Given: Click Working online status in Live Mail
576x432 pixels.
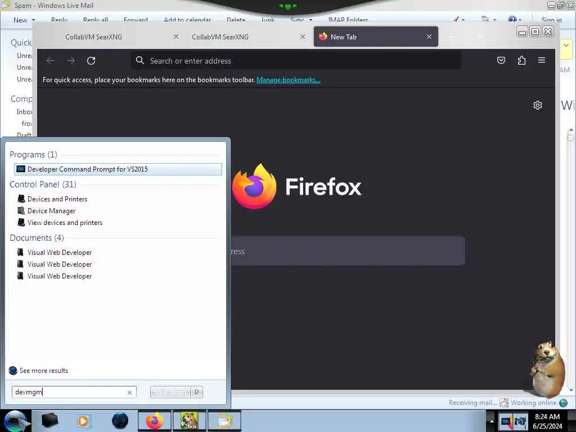Looking at the screenshot, I should click(533, 403).
